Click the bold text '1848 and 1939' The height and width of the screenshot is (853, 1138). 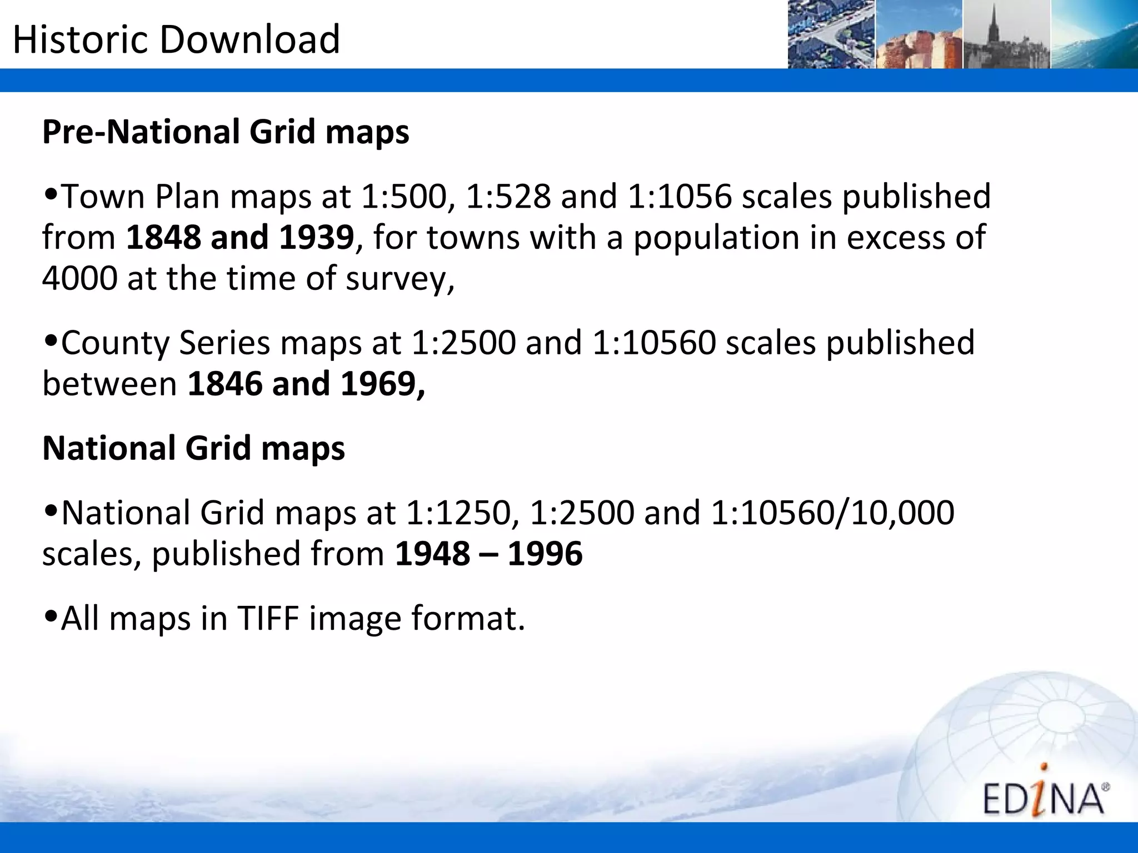(x=240, y=237)
